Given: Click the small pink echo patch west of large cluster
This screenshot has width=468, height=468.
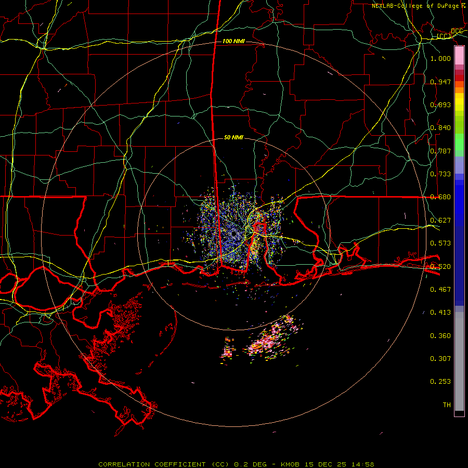Looking at the screenshot, I should point(227,352).
